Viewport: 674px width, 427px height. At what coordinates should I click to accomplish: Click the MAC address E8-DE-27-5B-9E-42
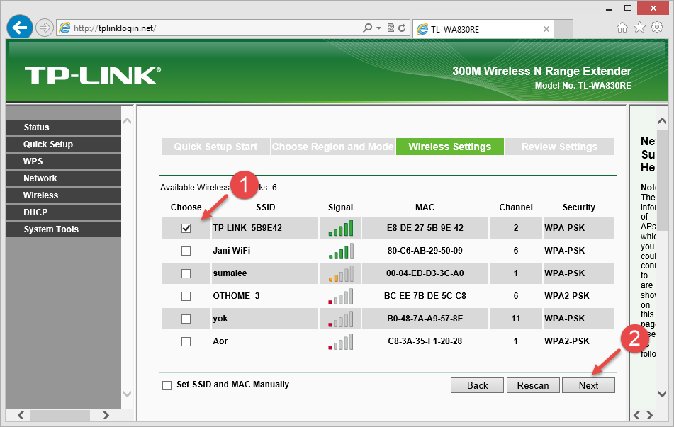[x=425, y=228]
